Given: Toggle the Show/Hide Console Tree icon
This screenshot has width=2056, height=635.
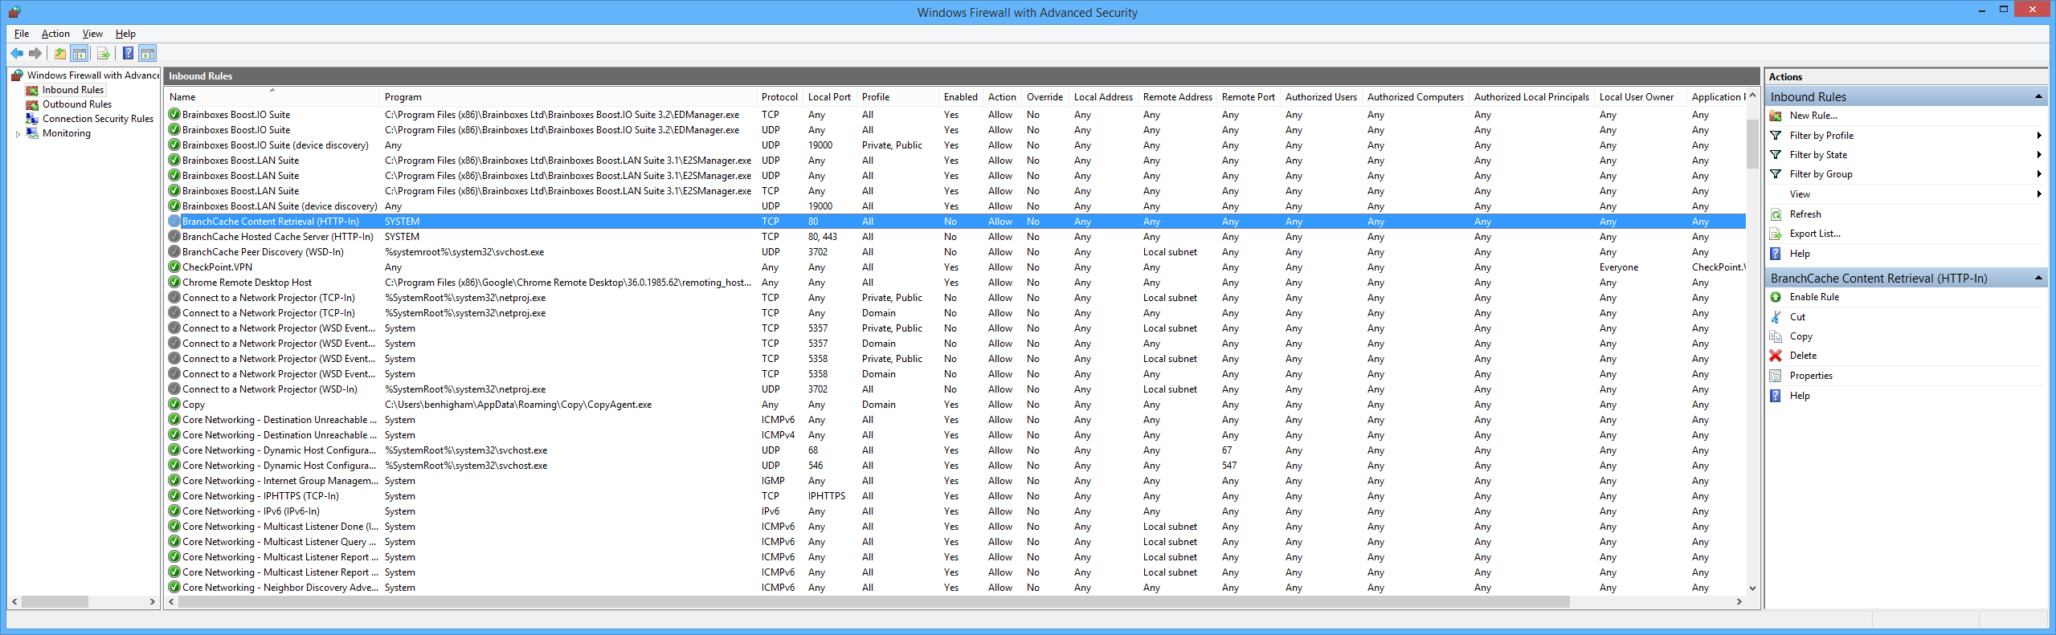Looking at the screenshot, I should pos(79,54).
